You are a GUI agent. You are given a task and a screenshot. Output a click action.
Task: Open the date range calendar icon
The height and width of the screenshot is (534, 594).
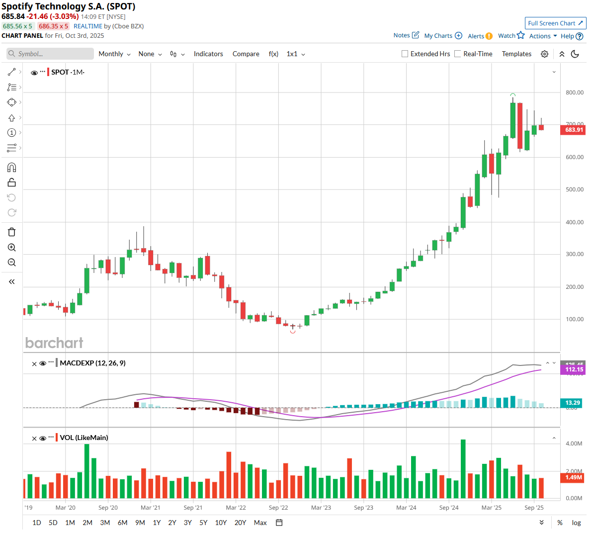pyautogui.click(x=279, y=523)
